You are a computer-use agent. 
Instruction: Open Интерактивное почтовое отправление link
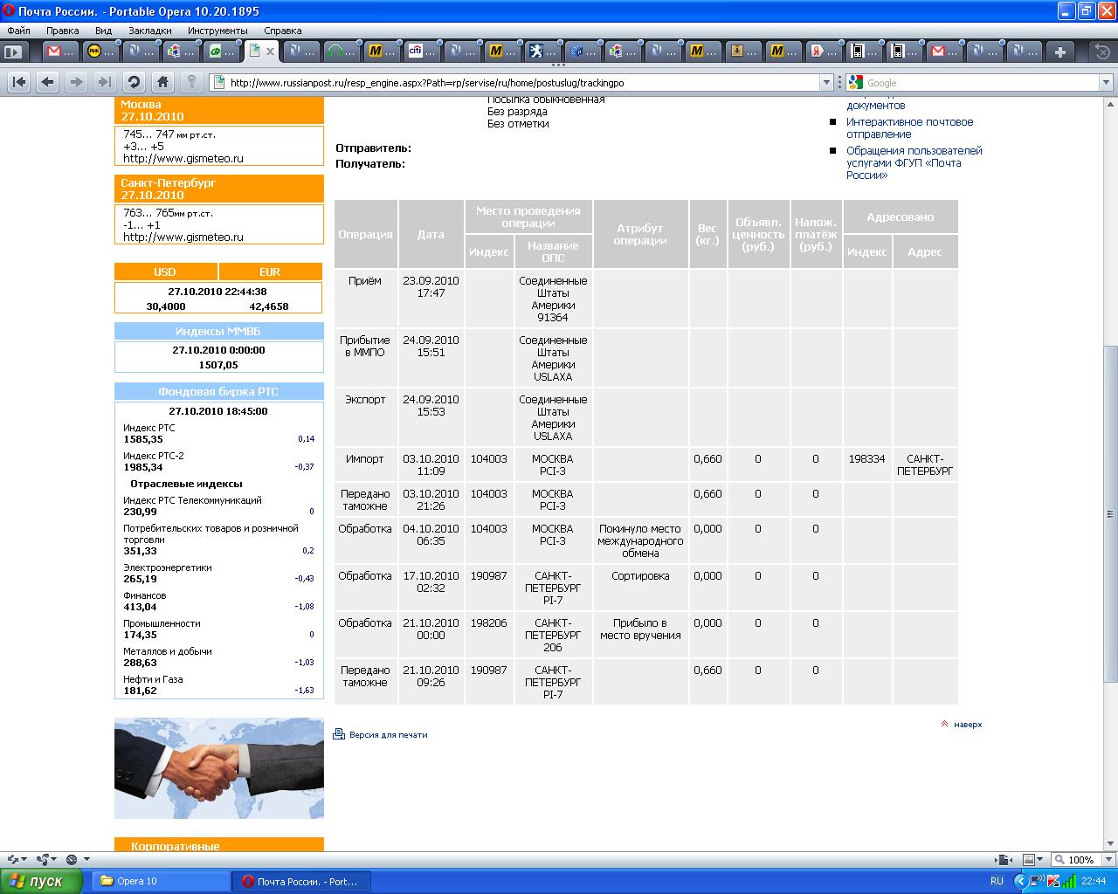coord(909,128)
